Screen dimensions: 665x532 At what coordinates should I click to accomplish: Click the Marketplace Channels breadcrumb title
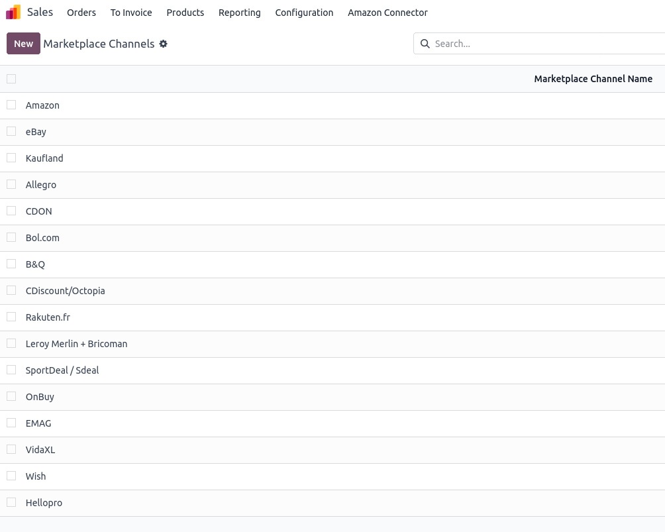point(99,44)
